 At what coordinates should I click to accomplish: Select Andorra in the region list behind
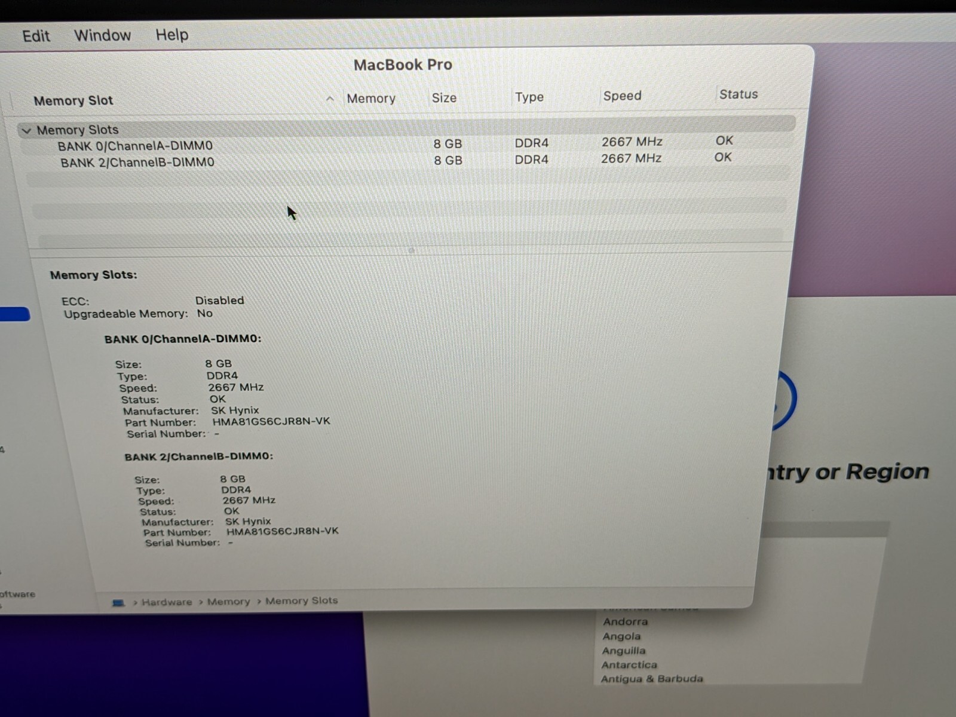click(626, 621)
